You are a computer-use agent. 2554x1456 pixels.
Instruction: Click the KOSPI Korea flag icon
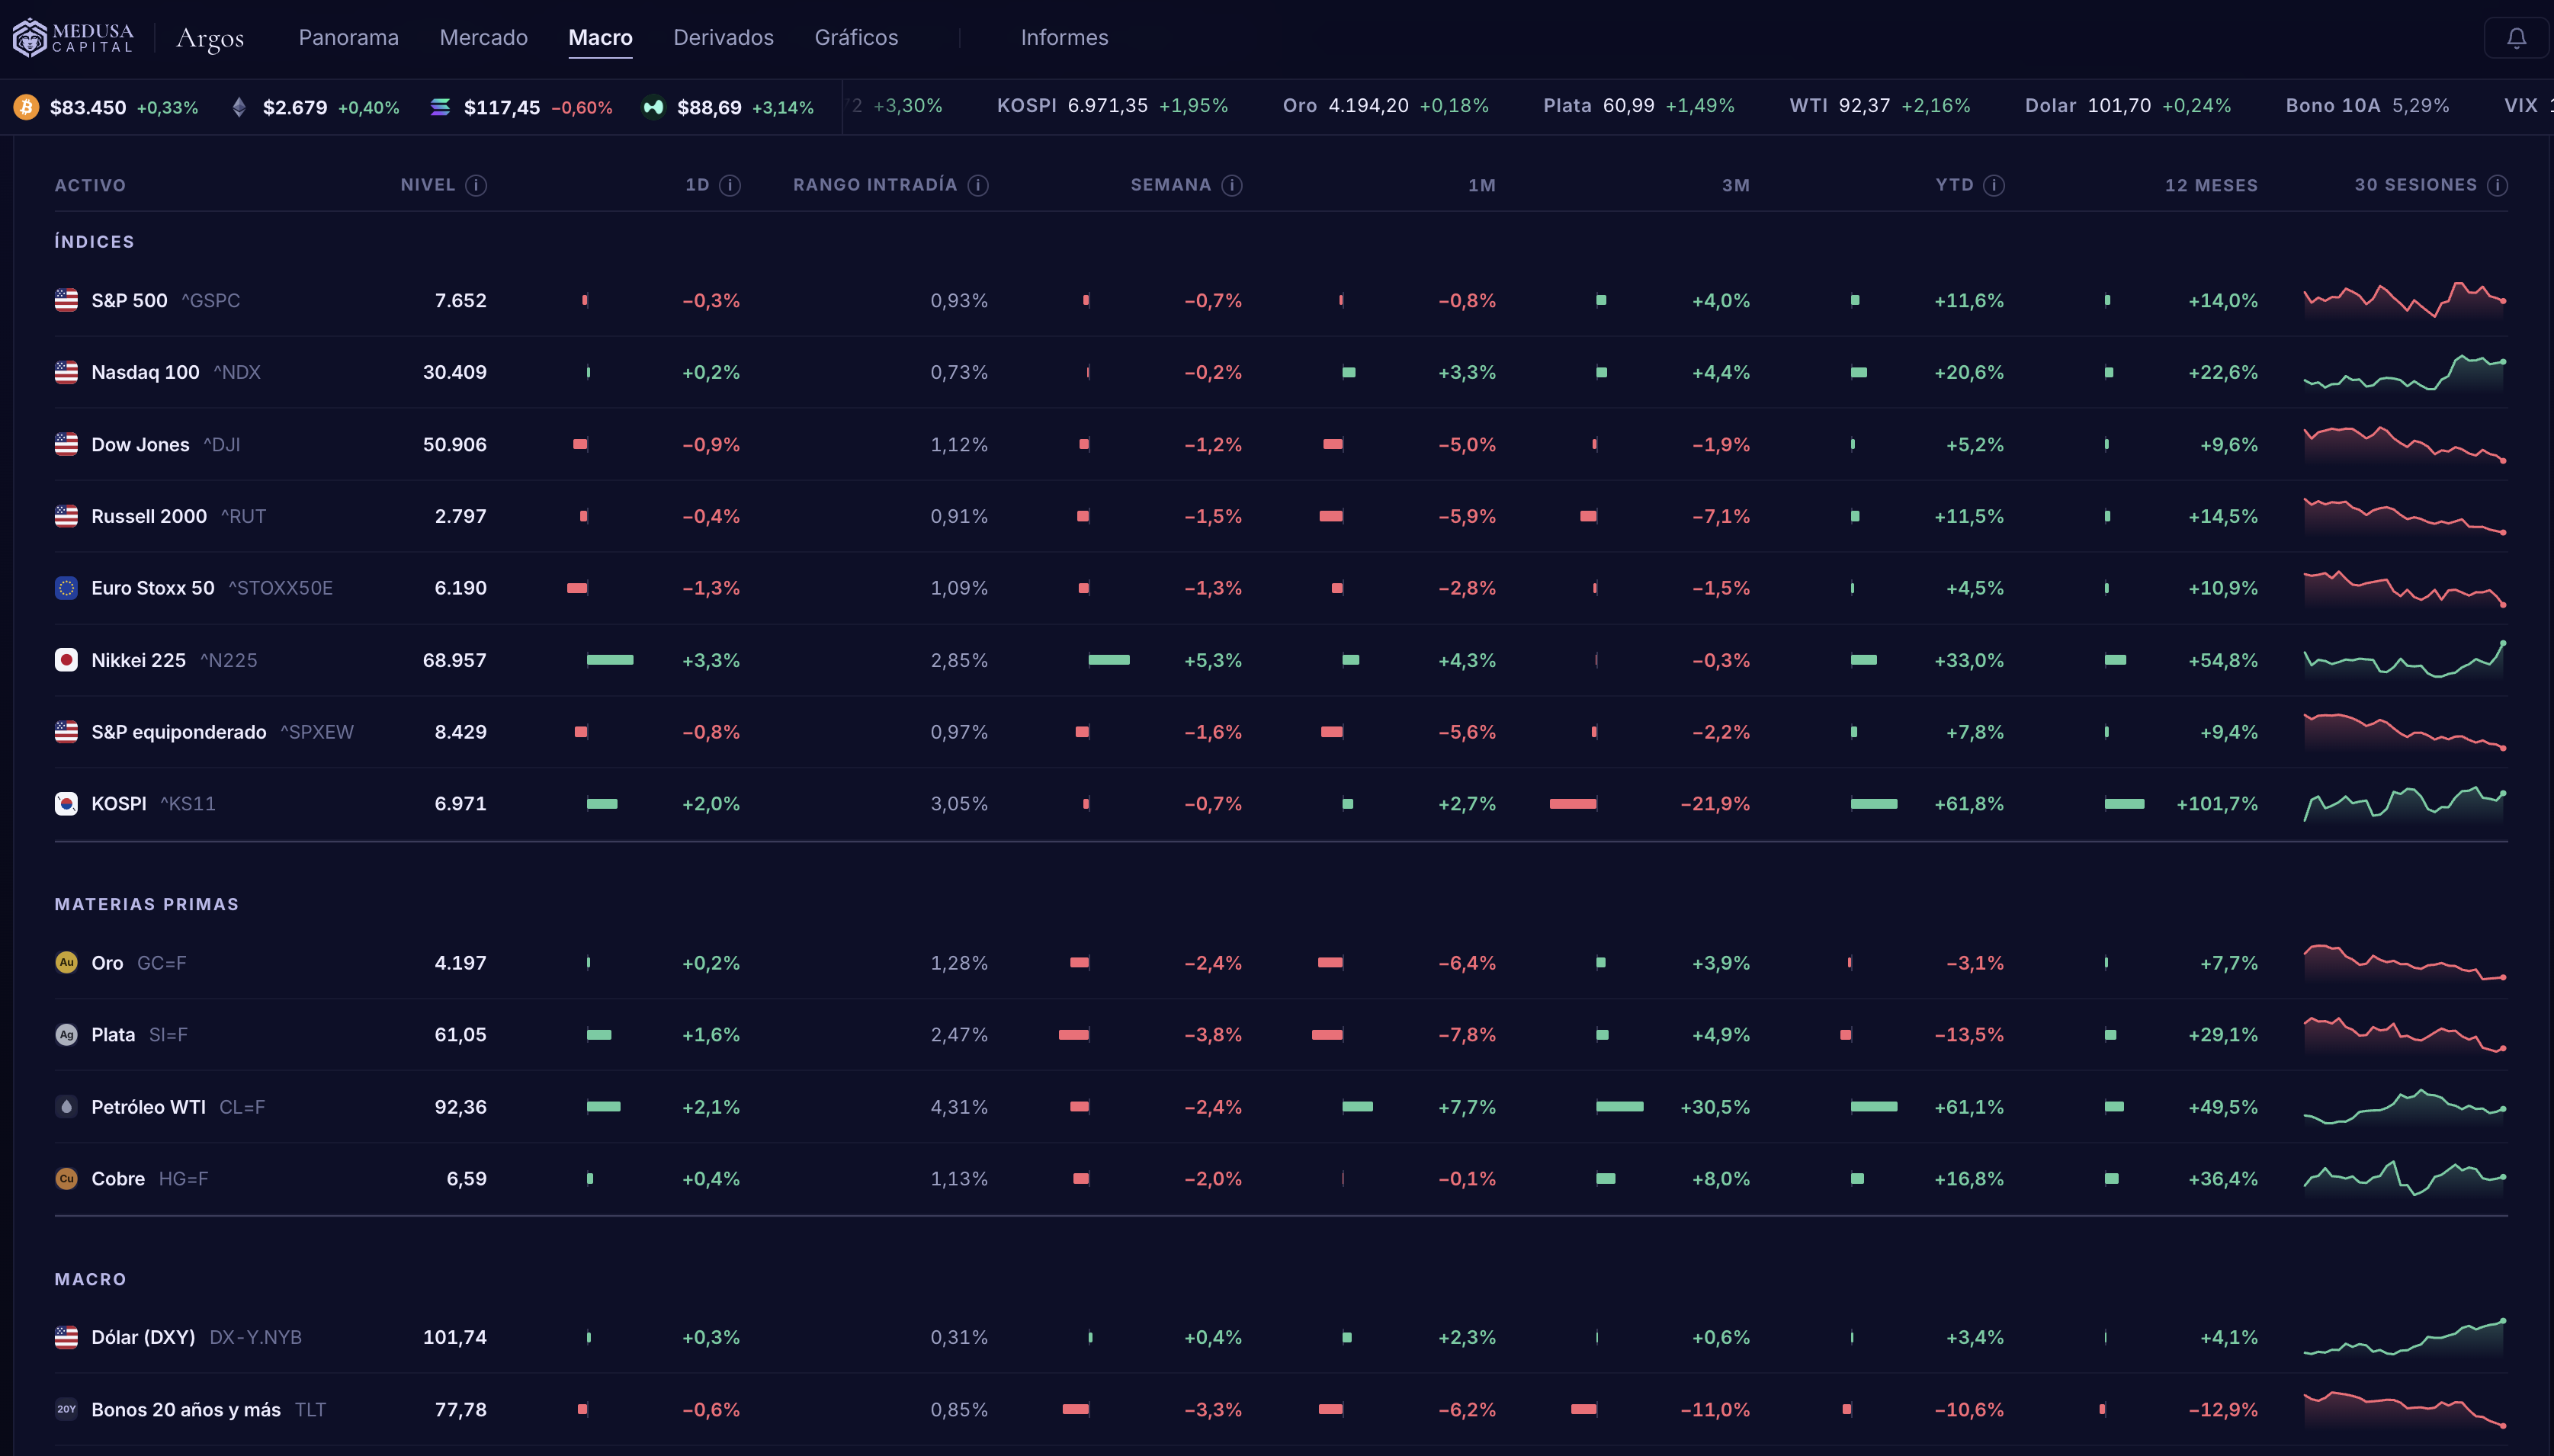coord(66,804)
